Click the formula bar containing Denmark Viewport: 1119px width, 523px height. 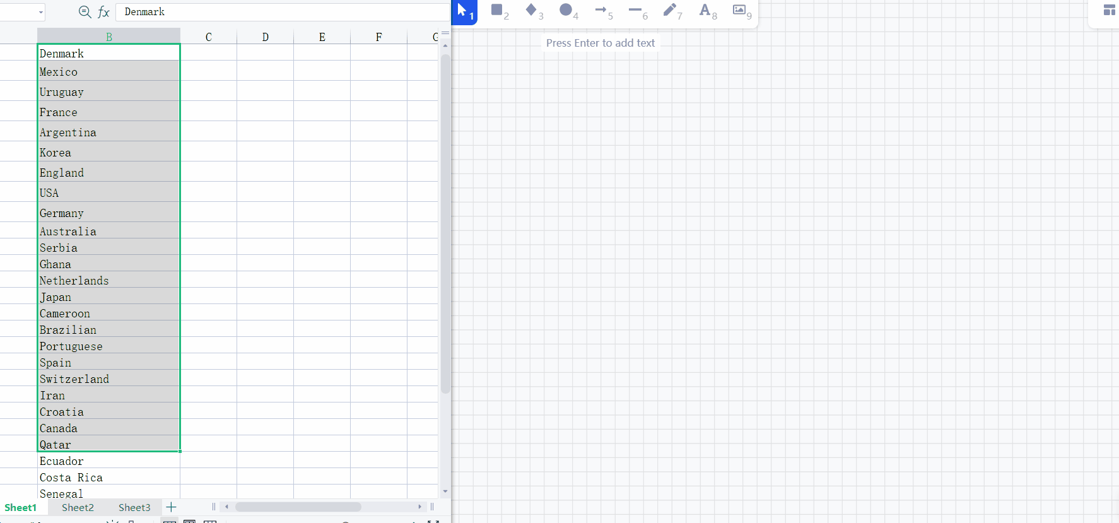click(284, 12)
